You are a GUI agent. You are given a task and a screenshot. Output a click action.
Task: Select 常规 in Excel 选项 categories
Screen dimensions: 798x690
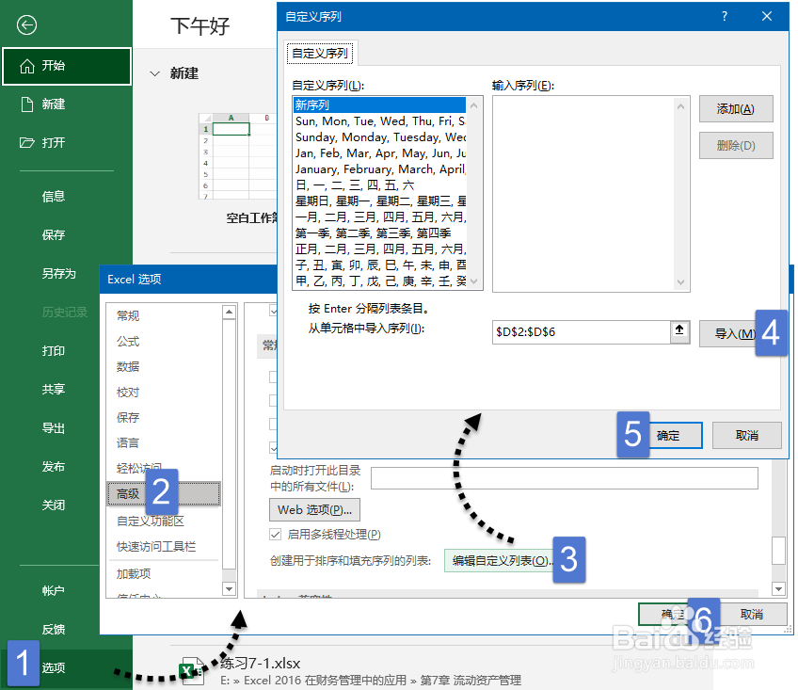(128, 315)
